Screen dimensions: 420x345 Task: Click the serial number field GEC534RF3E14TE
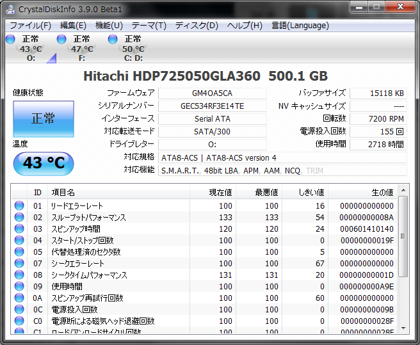(x=212, y=106)
